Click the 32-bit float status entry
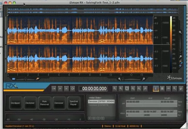 (120, 126)
